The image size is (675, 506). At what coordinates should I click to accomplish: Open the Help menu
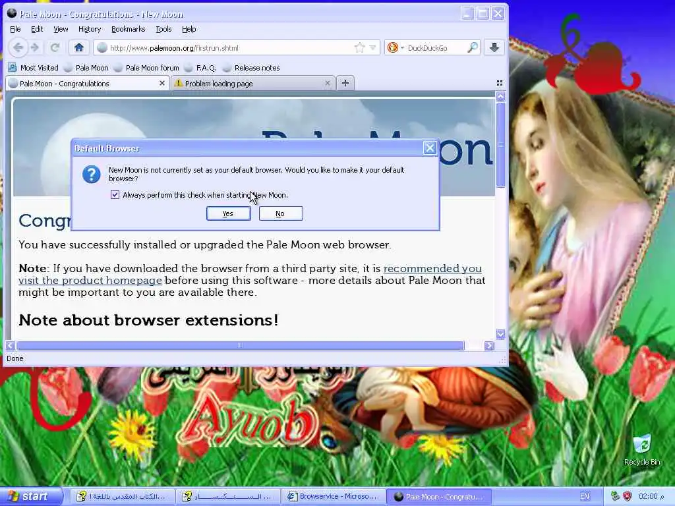189,29
